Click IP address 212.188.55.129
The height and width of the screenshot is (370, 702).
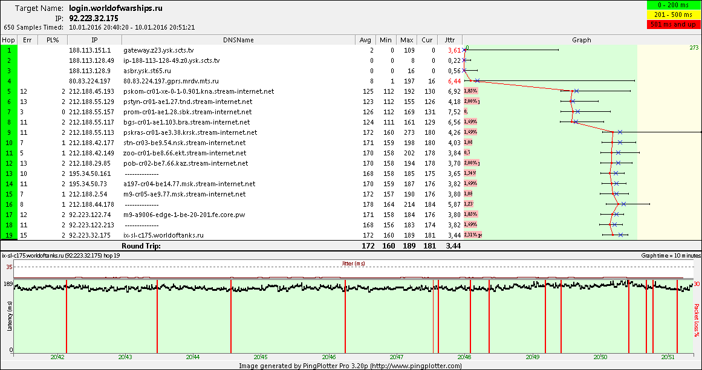click(91, 102)
